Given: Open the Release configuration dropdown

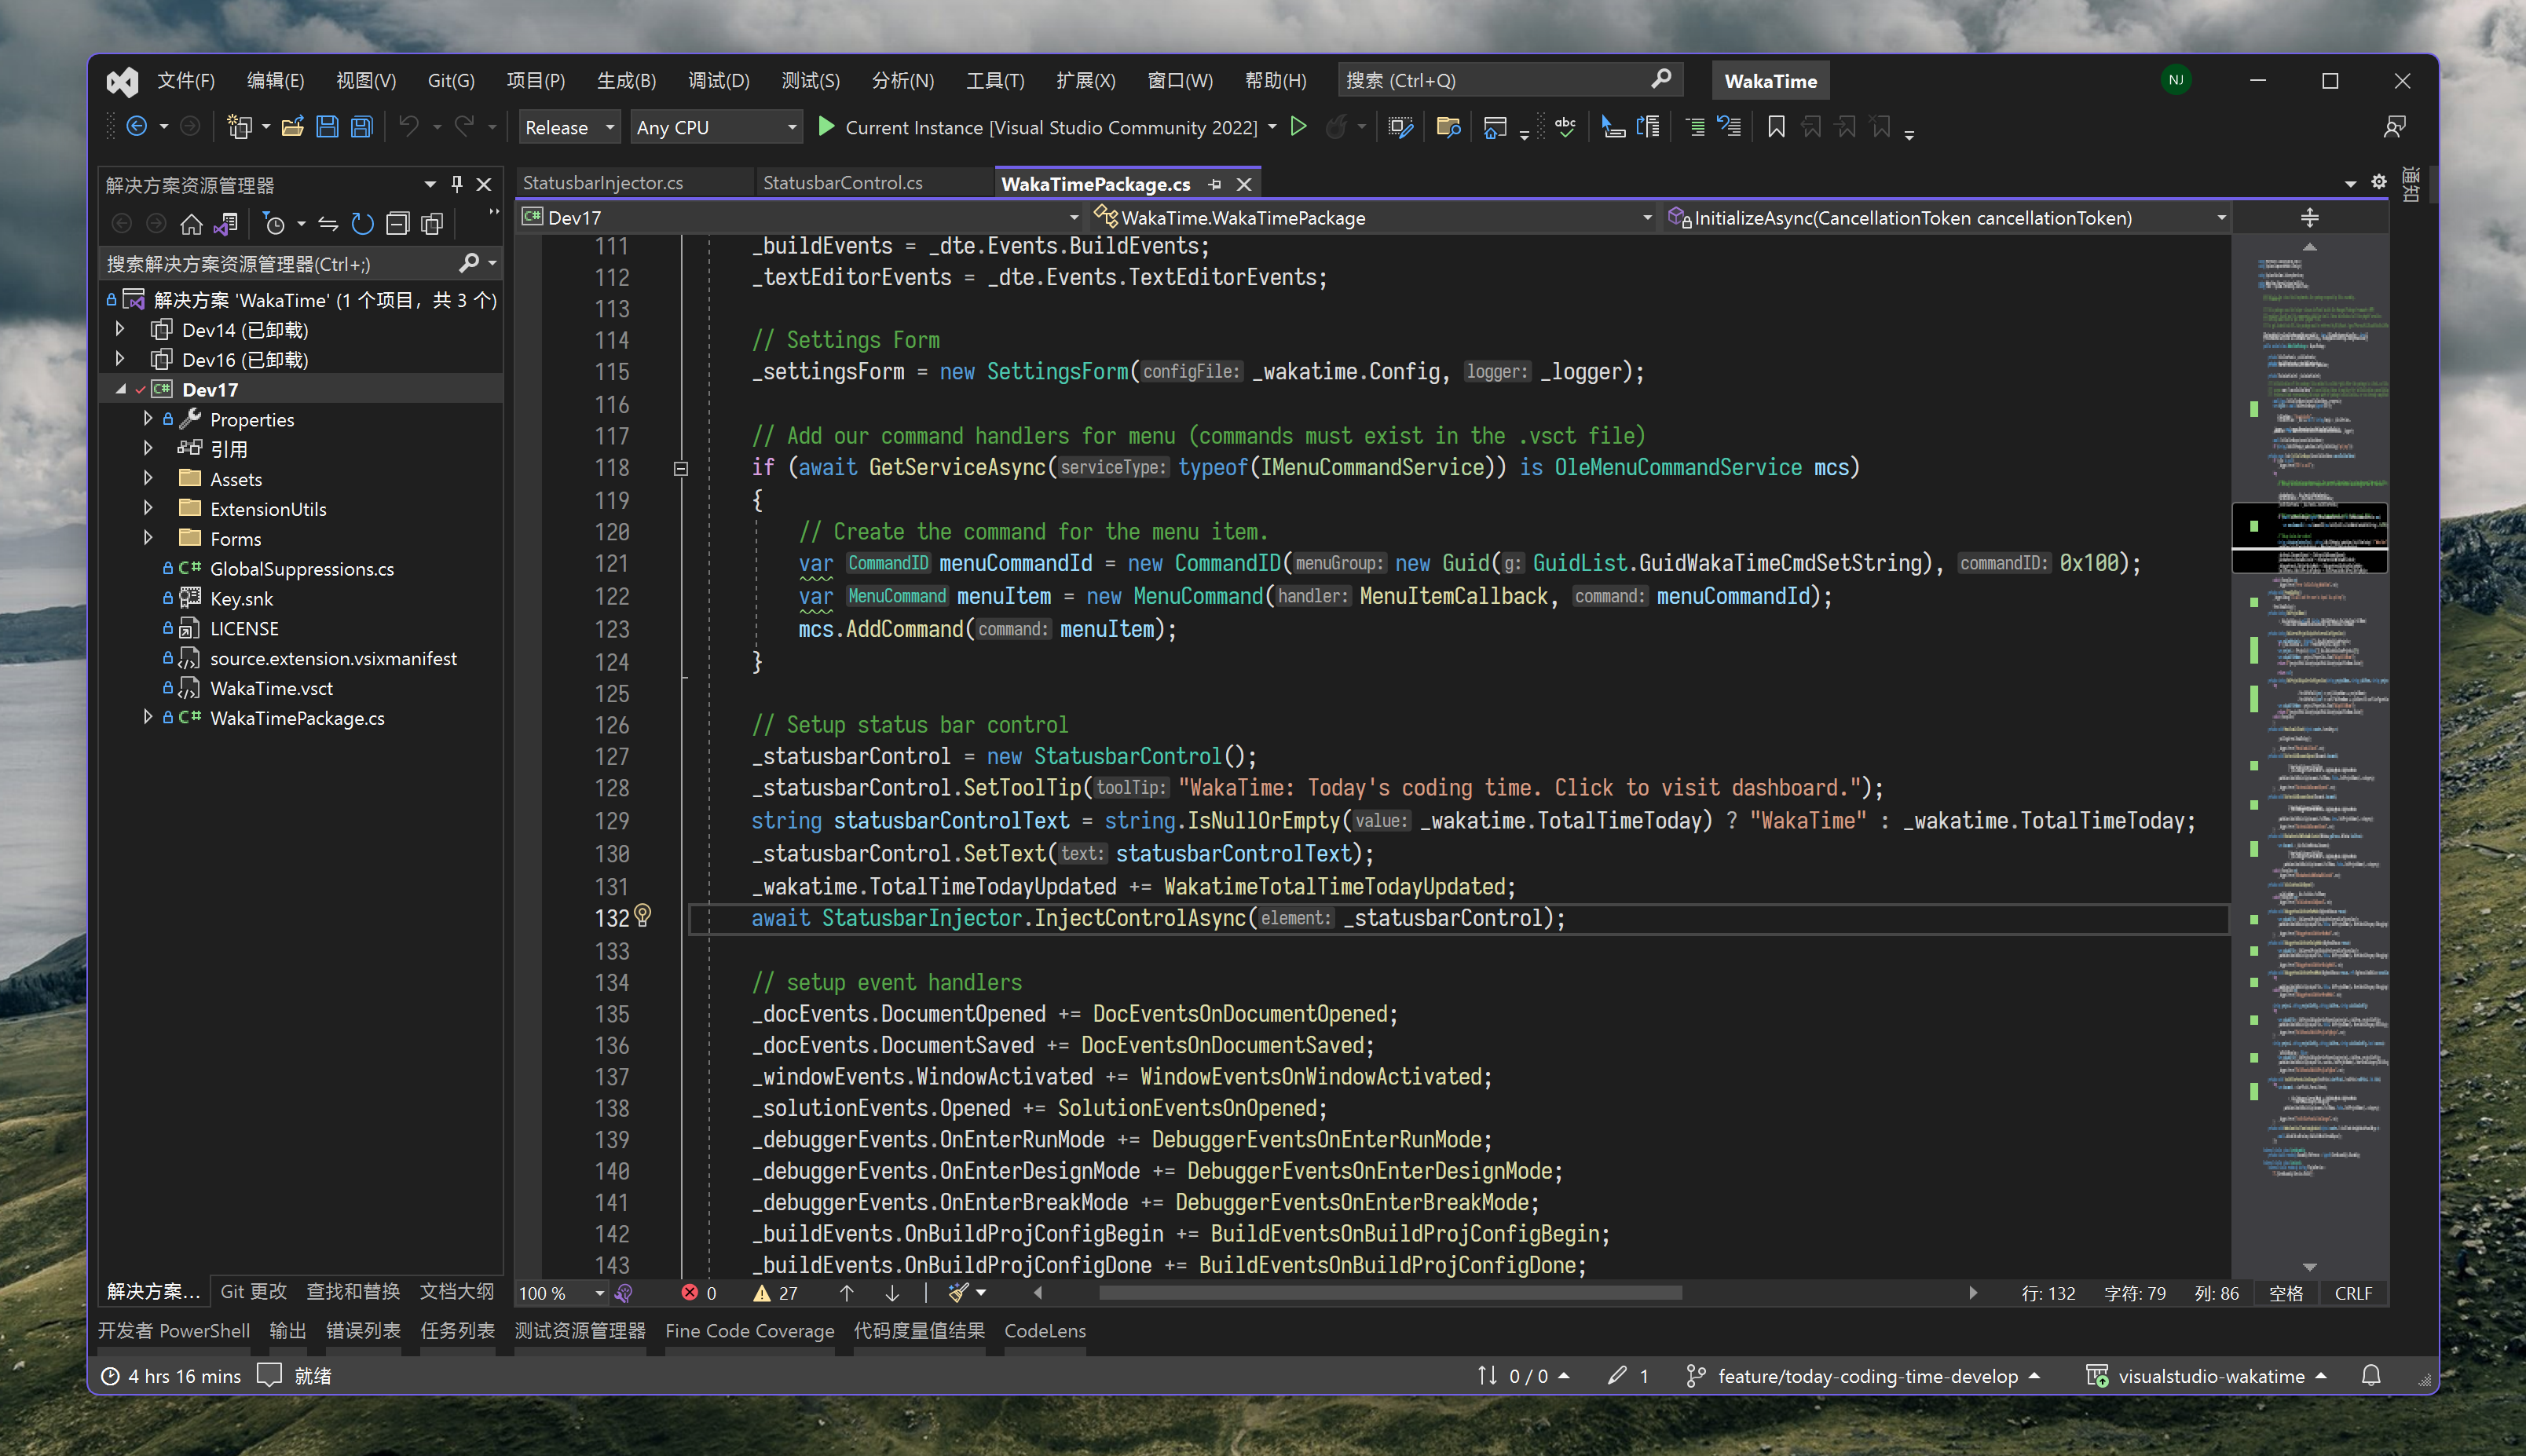Looking at the screenshot, I should [568, 127].
